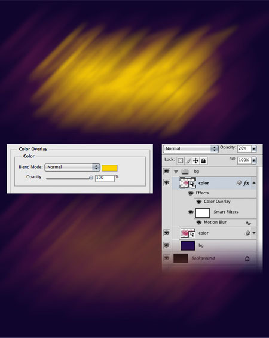Screen dimensions: 269x338
Task: Click the layer Opacity 20% field
Action: click(x=244, y=148)
